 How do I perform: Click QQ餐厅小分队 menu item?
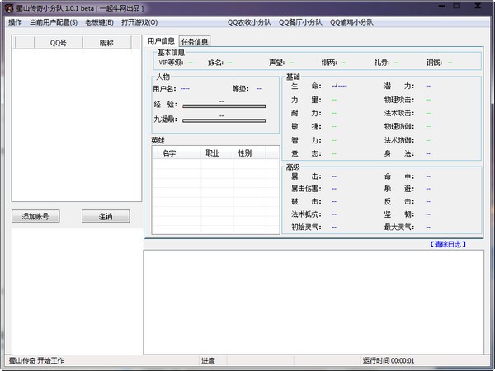tap(300, 22)
